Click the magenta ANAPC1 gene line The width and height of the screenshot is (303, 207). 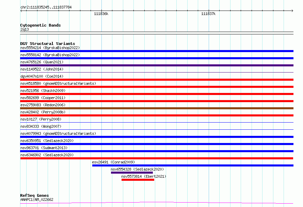click(x=157, y=203)
